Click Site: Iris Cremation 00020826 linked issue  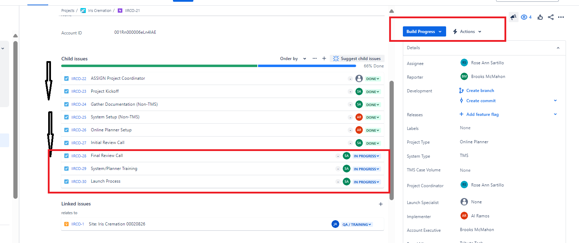tap(117, 224)
